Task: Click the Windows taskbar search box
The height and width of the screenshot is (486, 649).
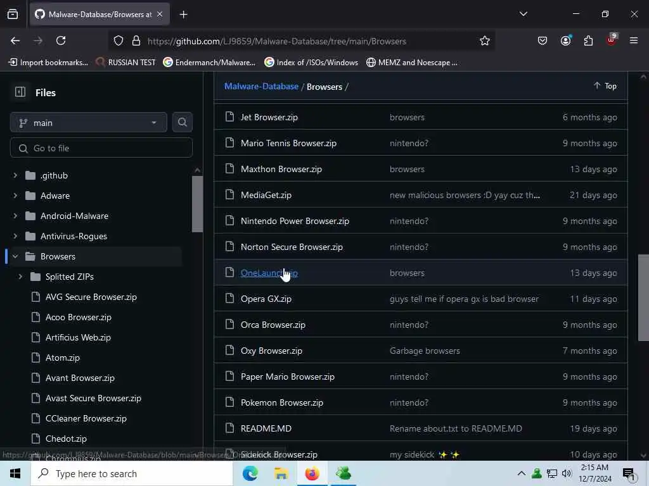Action: [132, 473]
